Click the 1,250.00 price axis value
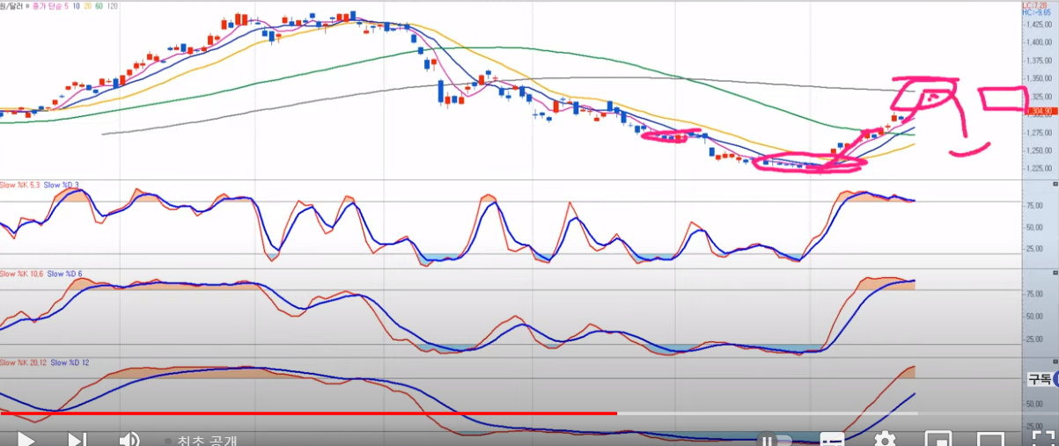The width and height of the screenshot is (1059, 446). pyautogui.click(x=1040, y=150)
